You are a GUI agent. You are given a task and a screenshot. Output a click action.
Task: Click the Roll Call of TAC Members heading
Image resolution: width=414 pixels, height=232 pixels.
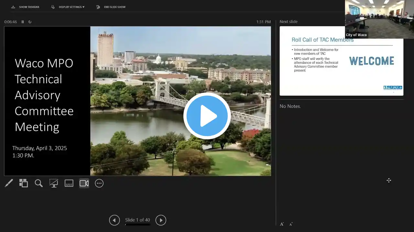click(x=323, y=40)
